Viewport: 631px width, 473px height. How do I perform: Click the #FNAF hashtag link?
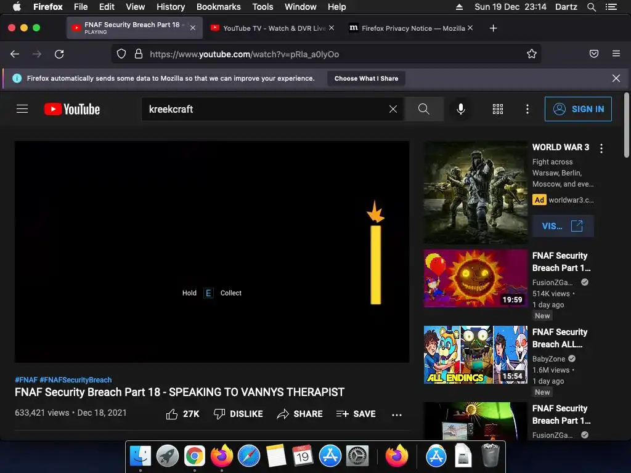tap(26, 379)
